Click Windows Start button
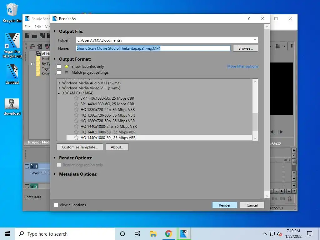This screenshot has width=320, height=240. (7, 234)
